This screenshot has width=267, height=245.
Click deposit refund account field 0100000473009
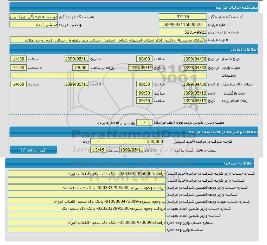(x=87, y=201)
